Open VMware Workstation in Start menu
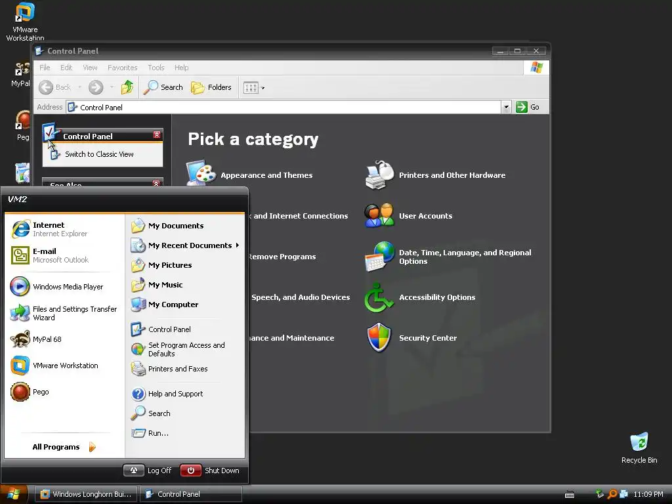The width and height of the screenshot is (672, 504). point(64,366)
